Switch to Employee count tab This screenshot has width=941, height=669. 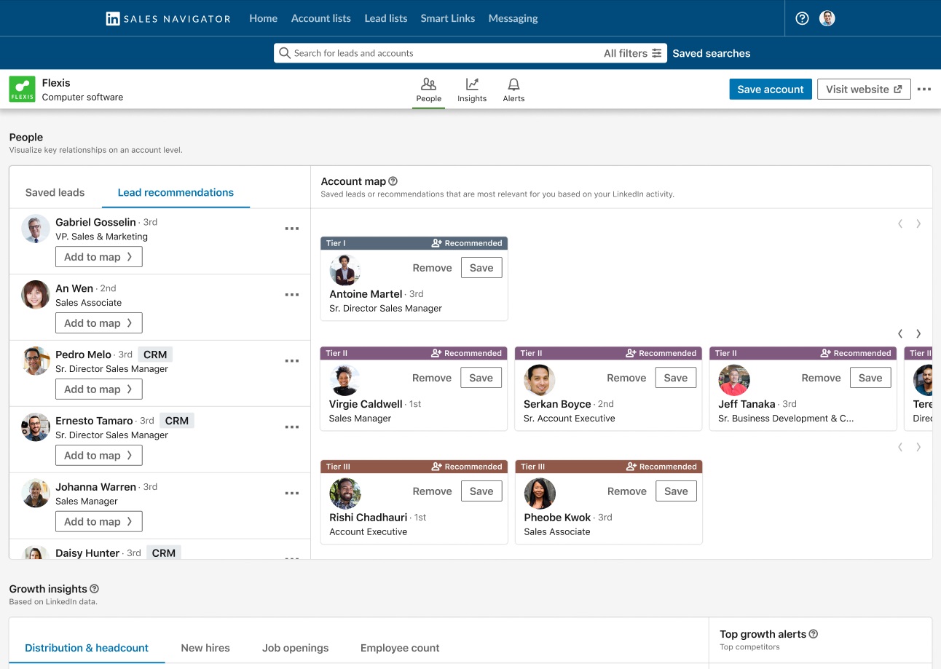tap(400, 648)
